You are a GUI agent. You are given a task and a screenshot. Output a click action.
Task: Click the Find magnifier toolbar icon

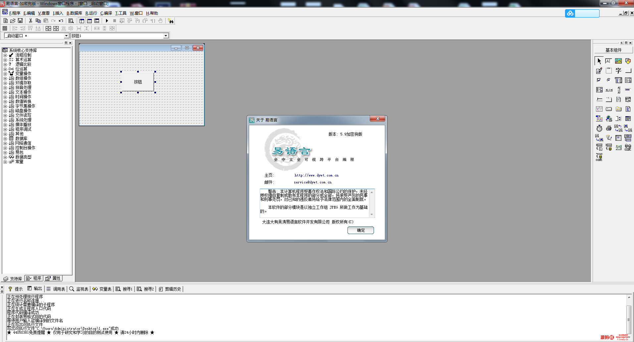coord(71,21)
